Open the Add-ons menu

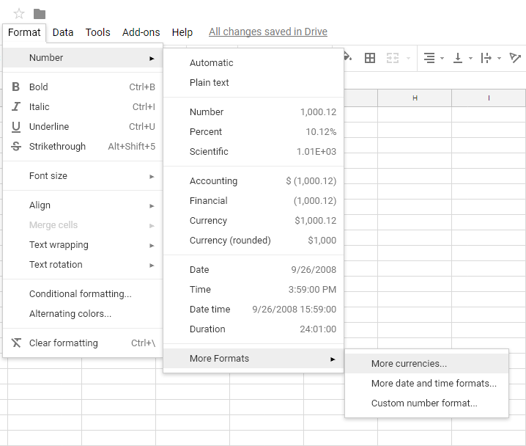point(141,32)
